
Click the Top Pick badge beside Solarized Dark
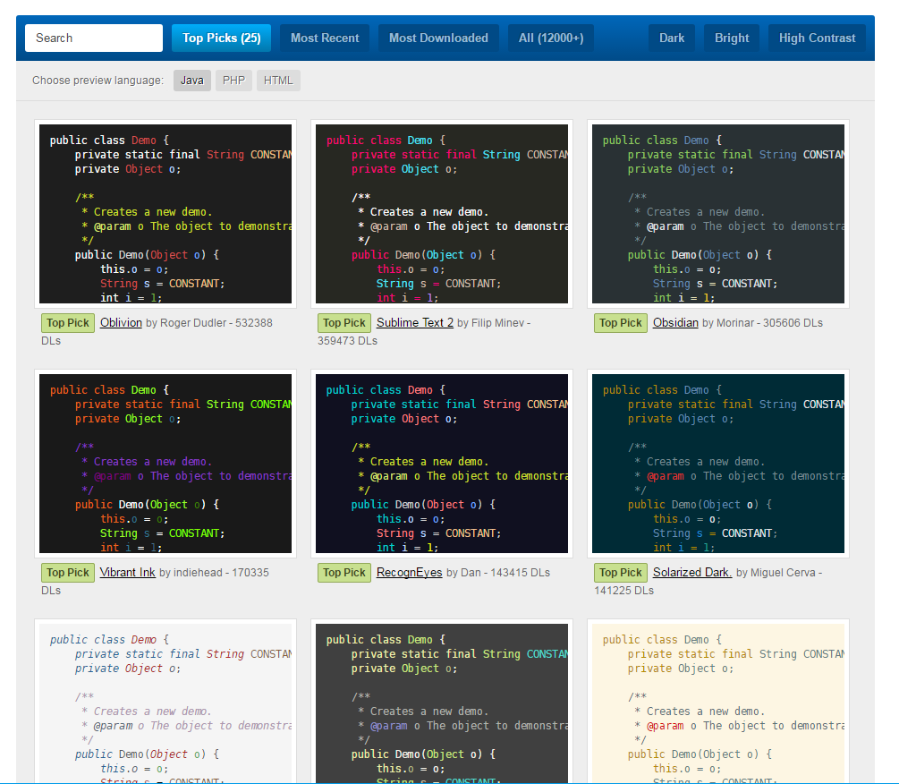621,573
